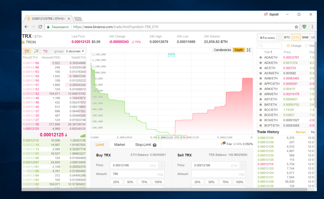Image resolution: width=324 pixels, height=199 pixels.
Task: Star the ADA/ETH pair
Action: click(x=261, y=58)
